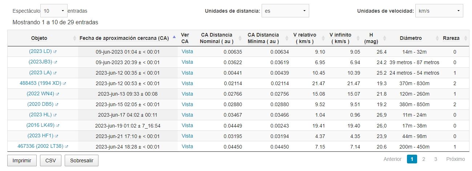The image size is (472, 171).
Task: Click external link icon next to 467336 (2002 LT38)
Action: (66, 147)
